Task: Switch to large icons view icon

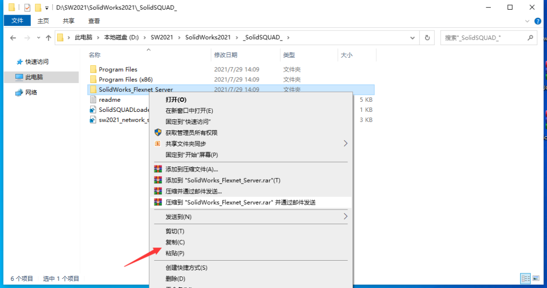Action: click(x=536, y=278)
